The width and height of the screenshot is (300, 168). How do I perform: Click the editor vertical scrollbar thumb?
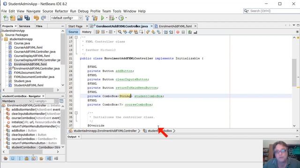point(294,72)
